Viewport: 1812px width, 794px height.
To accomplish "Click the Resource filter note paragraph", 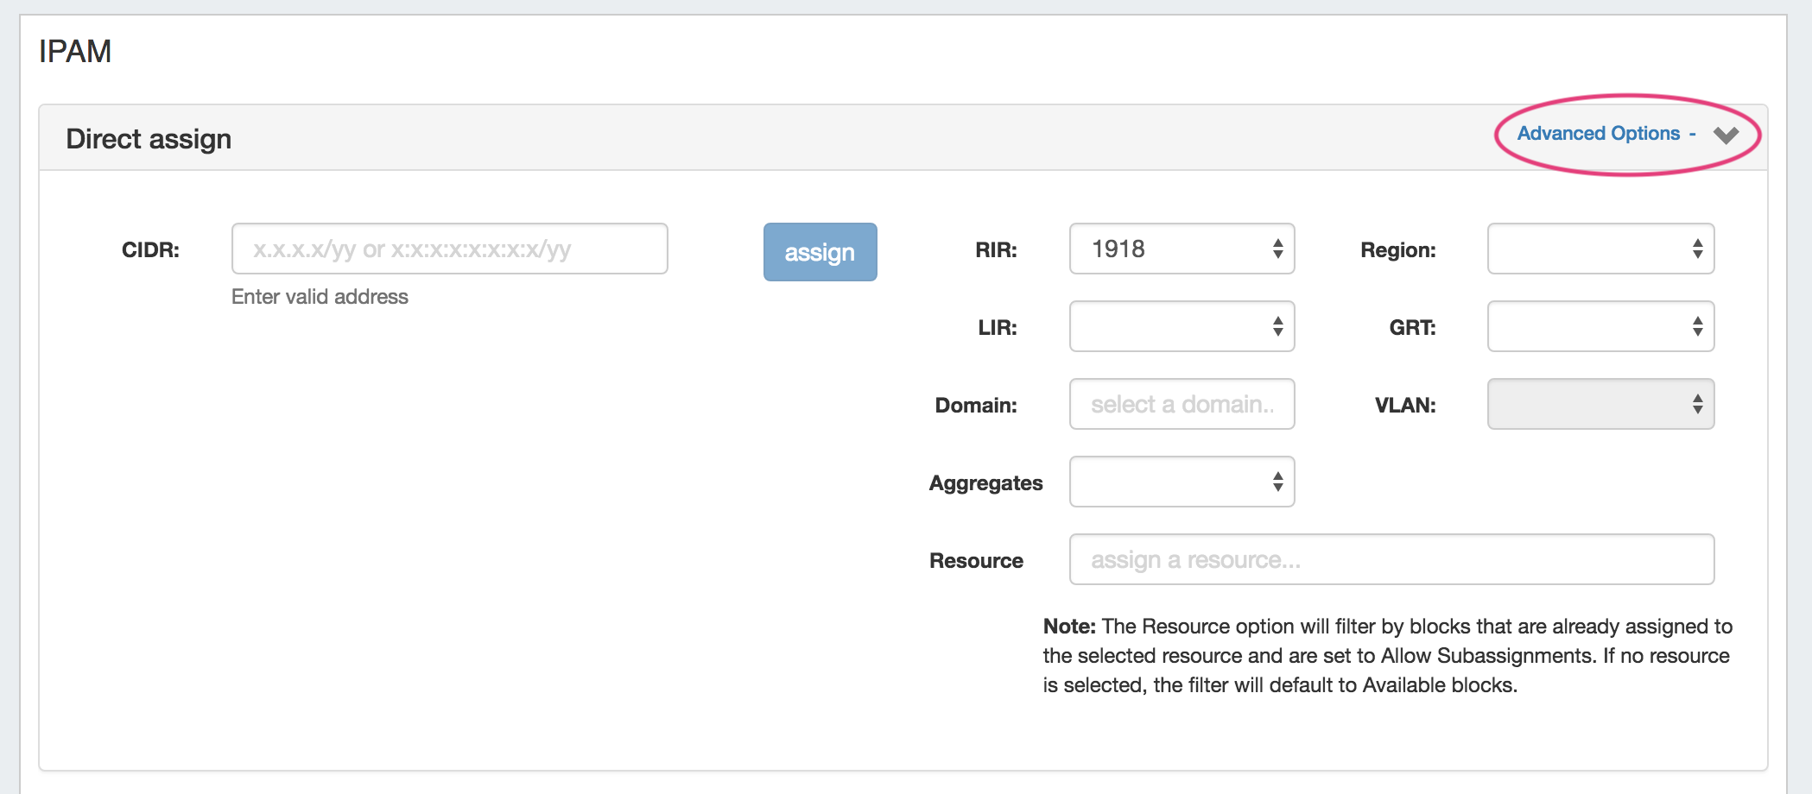I will 1387,656.
